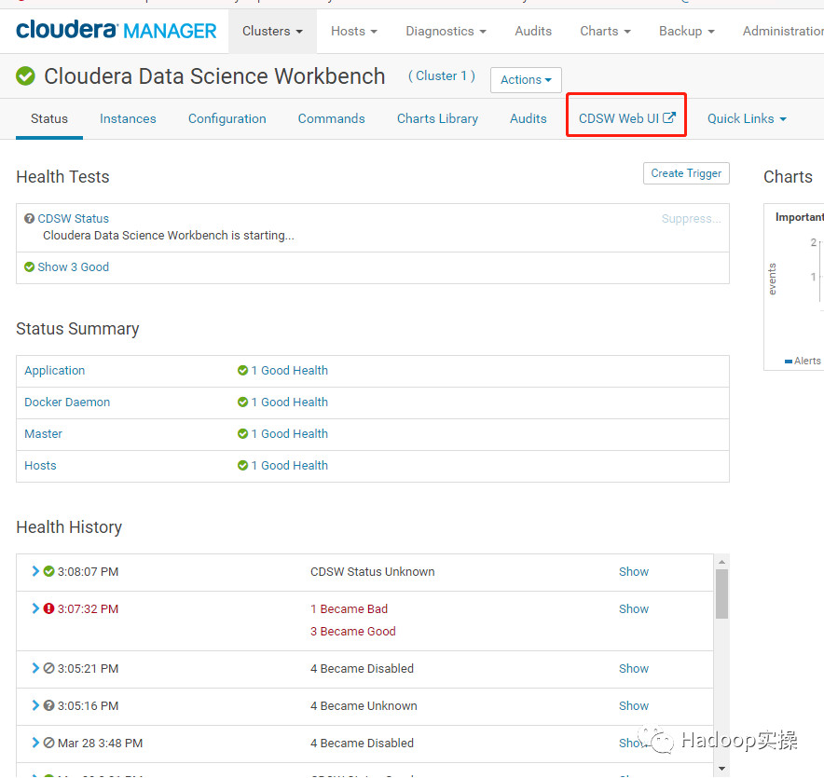Switch to the Charts Library tab
This screenshot has height=778, width=824.
point(437,118)
